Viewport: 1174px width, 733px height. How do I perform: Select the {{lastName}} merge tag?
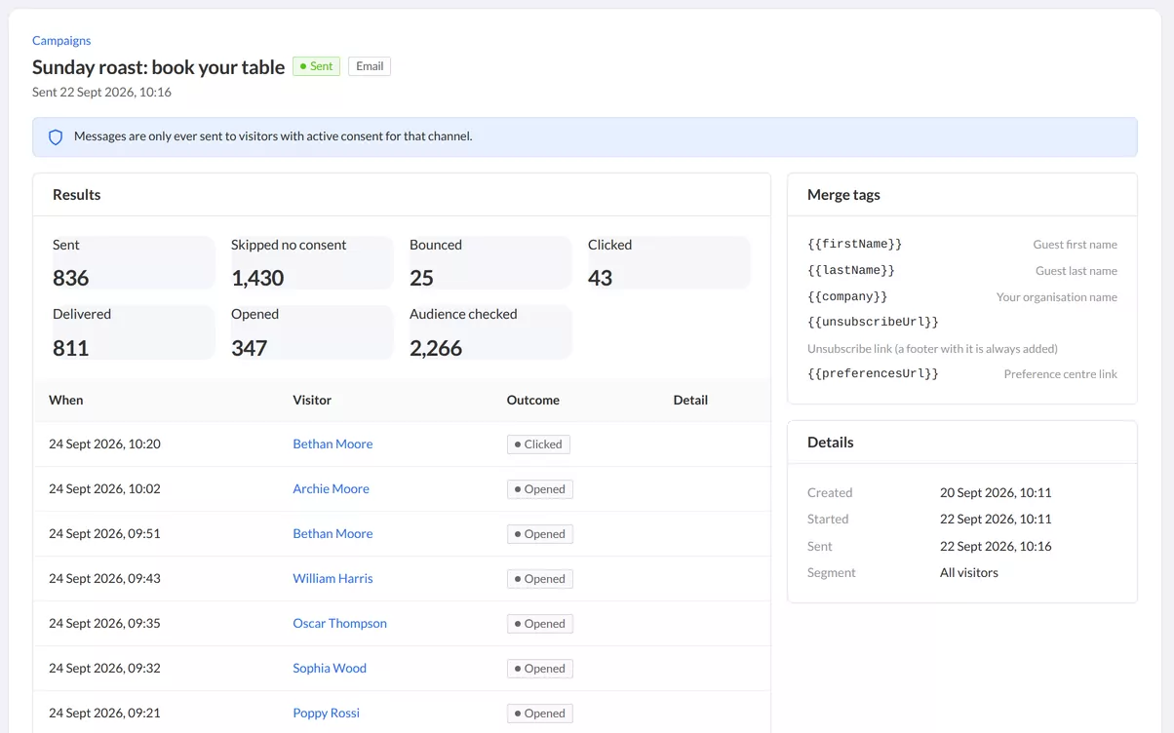click(x=851, y=270)
